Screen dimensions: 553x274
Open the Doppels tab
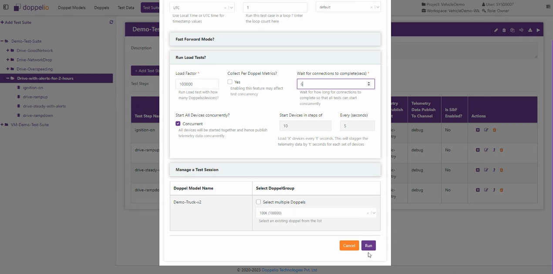tap(101, 8)
